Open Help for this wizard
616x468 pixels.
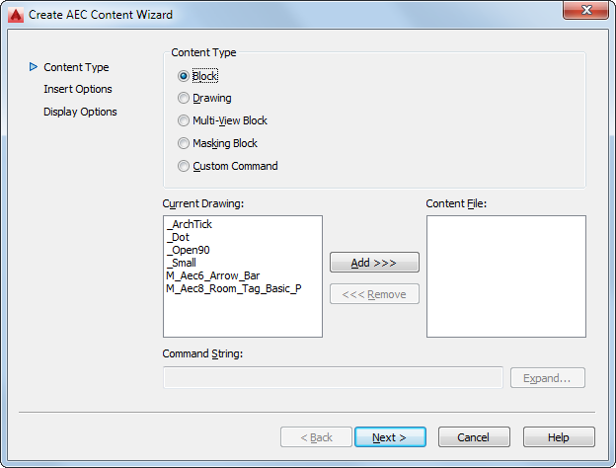click(559, 437)
